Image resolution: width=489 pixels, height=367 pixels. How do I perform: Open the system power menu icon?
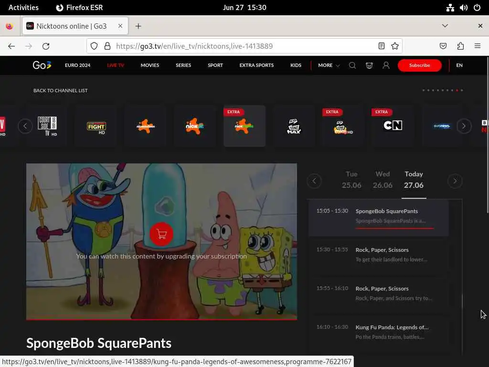477,8
